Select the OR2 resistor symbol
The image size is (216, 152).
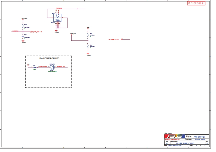88,46
